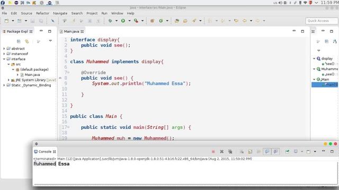Toggle Scroll Lock in Console toolbar
Viewport: 339px width, 190px height.
(250, 151)
